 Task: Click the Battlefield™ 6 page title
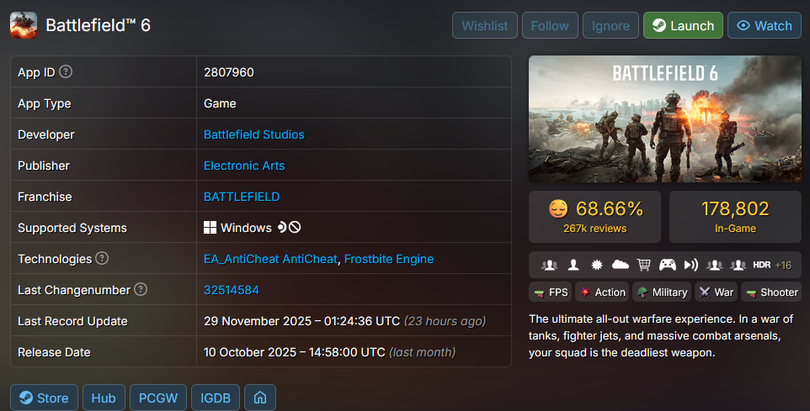pos(99,25)
